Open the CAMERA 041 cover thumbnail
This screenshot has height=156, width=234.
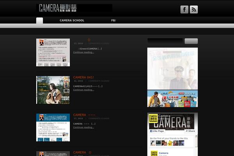[53, 90]
